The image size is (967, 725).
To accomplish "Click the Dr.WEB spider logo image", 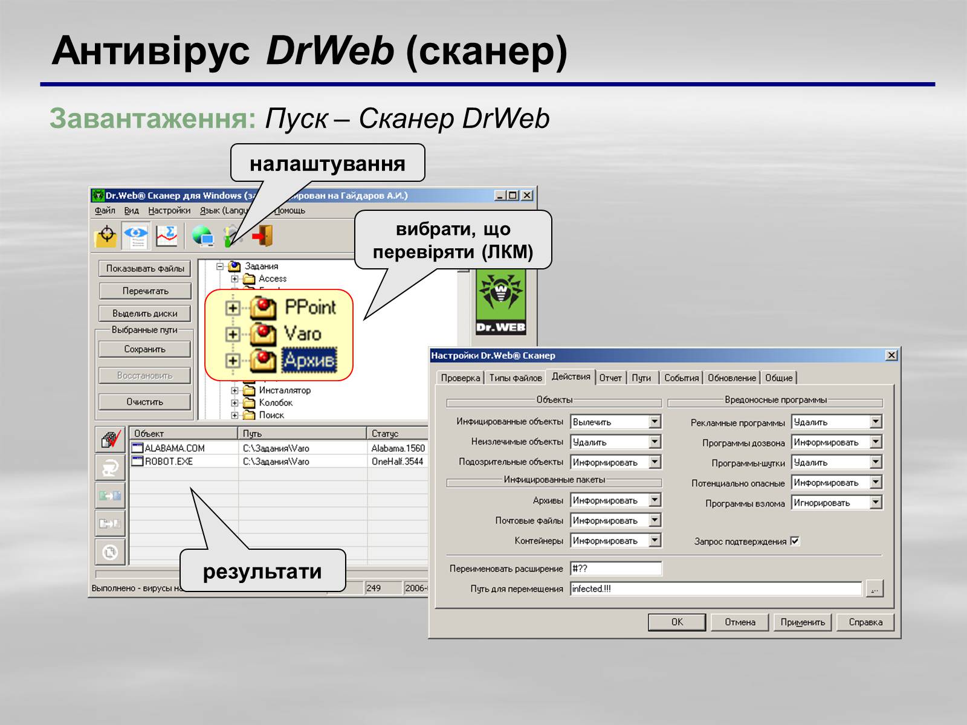I will 500,302.
